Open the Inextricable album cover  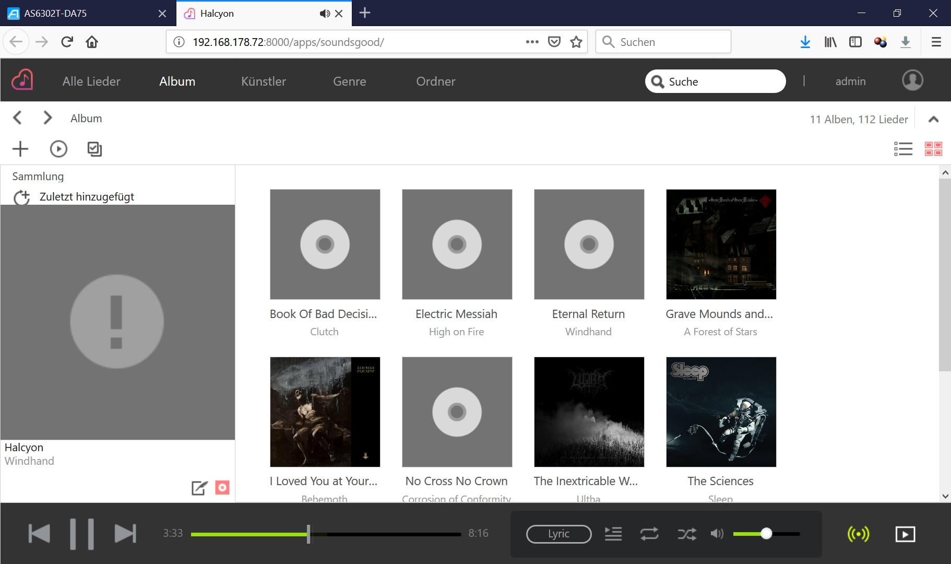click(x=589, y=412)
